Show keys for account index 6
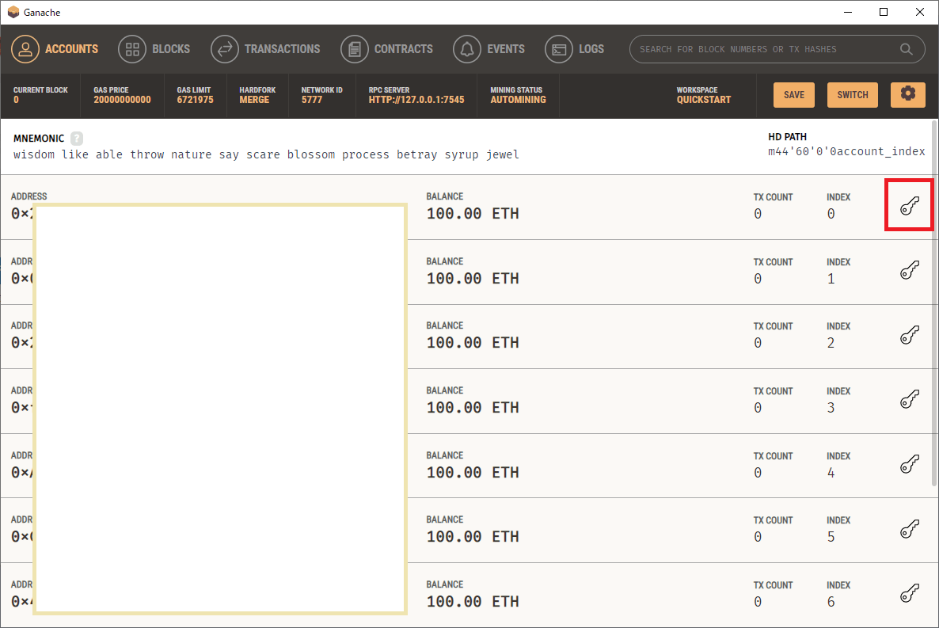Image resolution: width=939 pixels, height=628 pixels. pos(909,594)
